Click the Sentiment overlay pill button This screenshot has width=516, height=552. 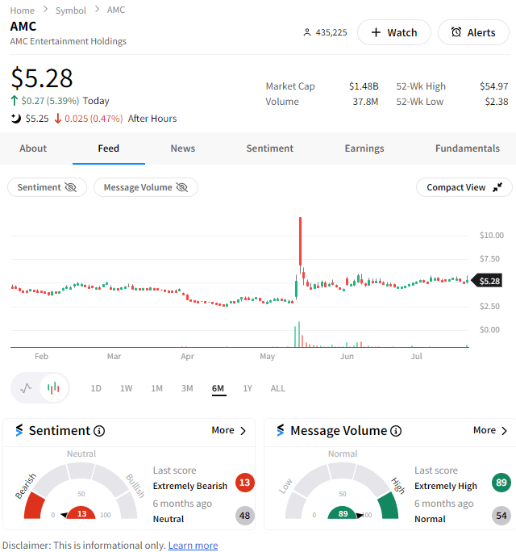click(x=47, y=187)
